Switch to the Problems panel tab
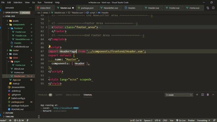Screen dimensions: 217x122 (45, 95)
